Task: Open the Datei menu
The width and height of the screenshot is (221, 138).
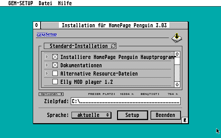Action: [x=45, y=3]
